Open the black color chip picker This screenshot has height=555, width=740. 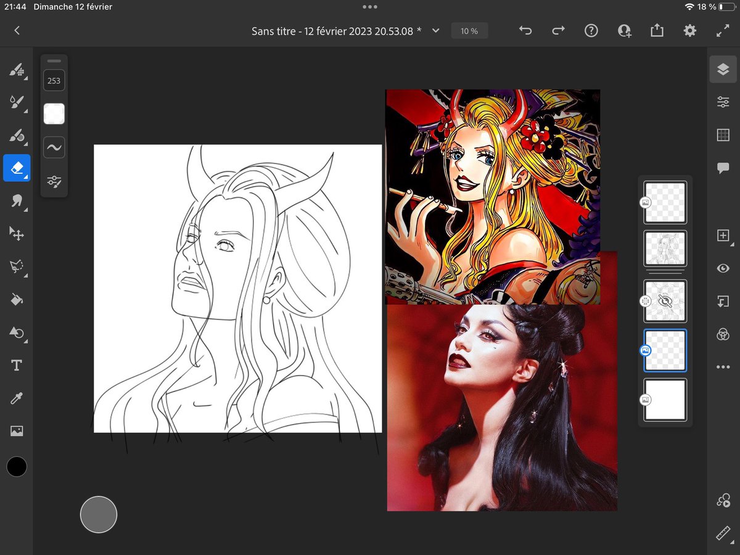(17, 466)
